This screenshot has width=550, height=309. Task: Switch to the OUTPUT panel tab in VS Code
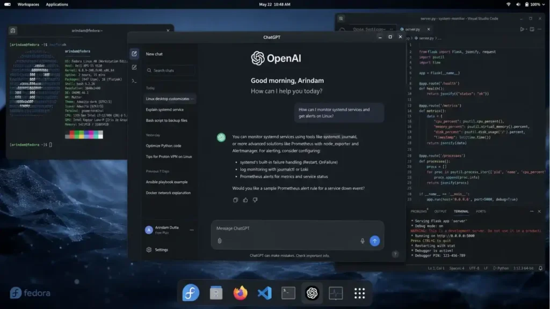(440, 211)
